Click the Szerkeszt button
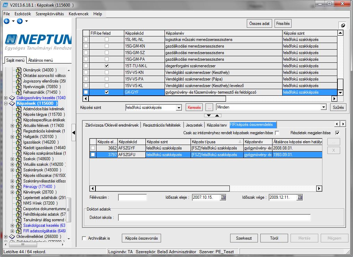The image size is (353, 257). (244, 238)
